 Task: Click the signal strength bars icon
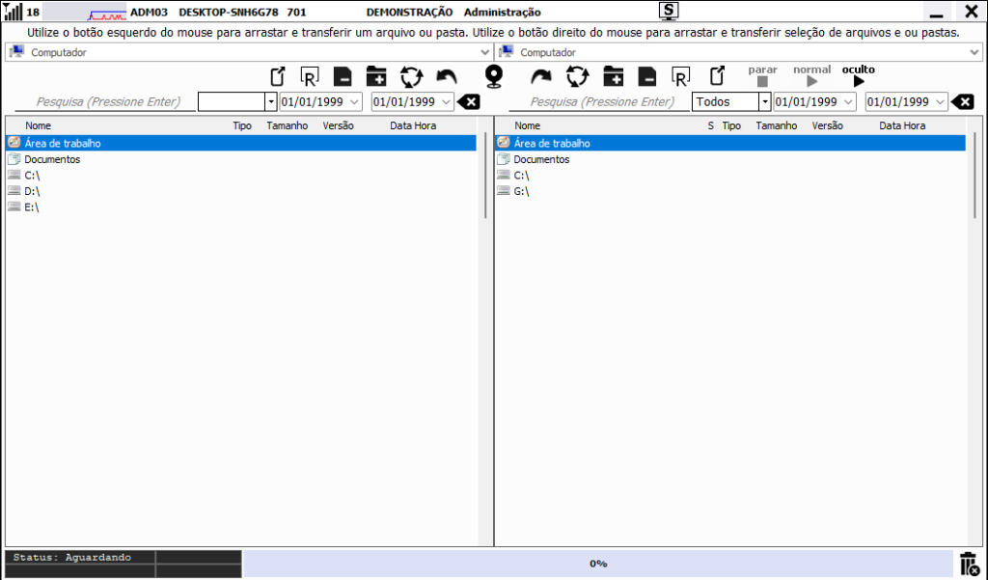point(14,12)
